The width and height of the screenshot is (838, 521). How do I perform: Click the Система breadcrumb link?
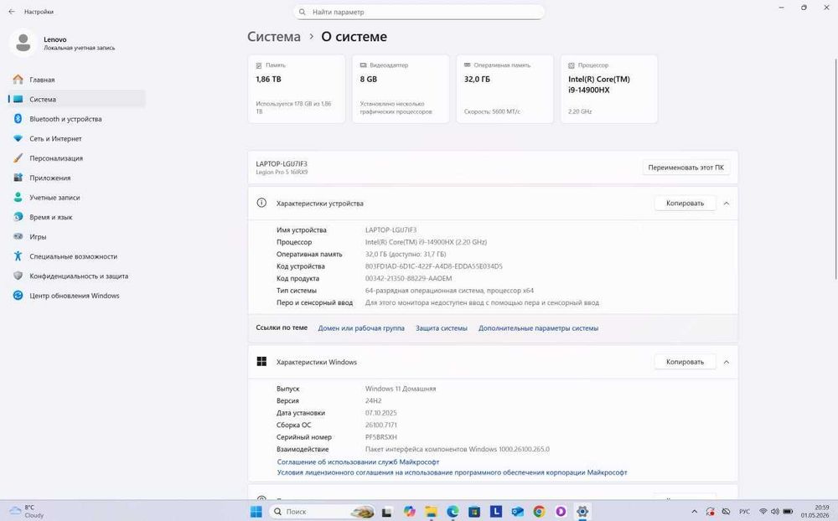[274, 37]
